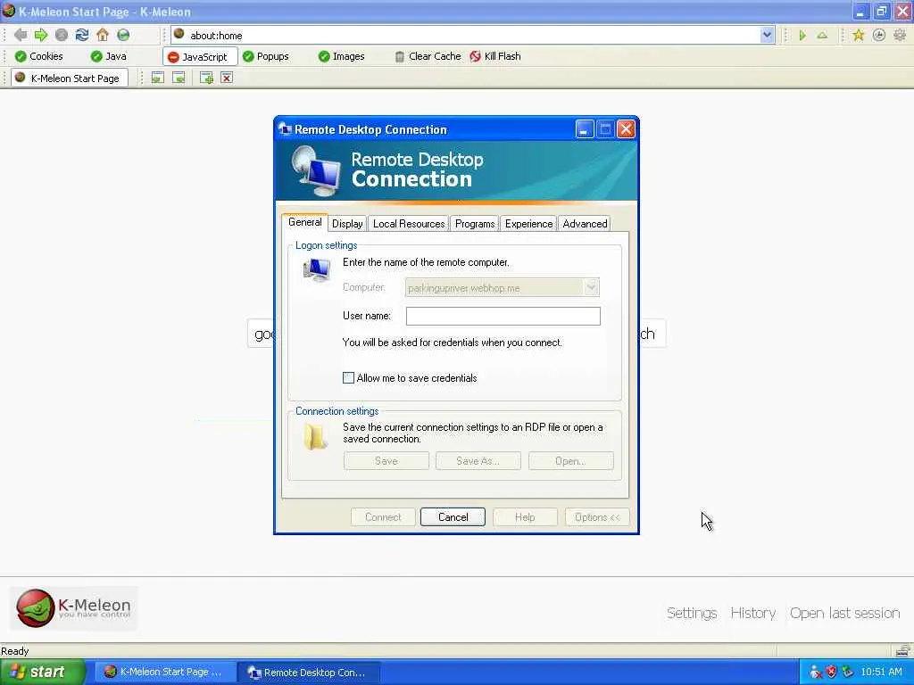Image resolution: width=914 pixels, height=685 pixels.
Task: Close the current tab with the red X icon
Action: (x=227, y=78)
